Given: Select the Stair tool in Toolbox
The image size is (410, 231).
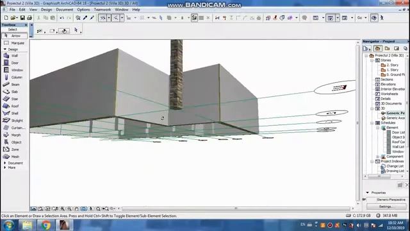Looking at the screenshot, I should tap(14, 99).
